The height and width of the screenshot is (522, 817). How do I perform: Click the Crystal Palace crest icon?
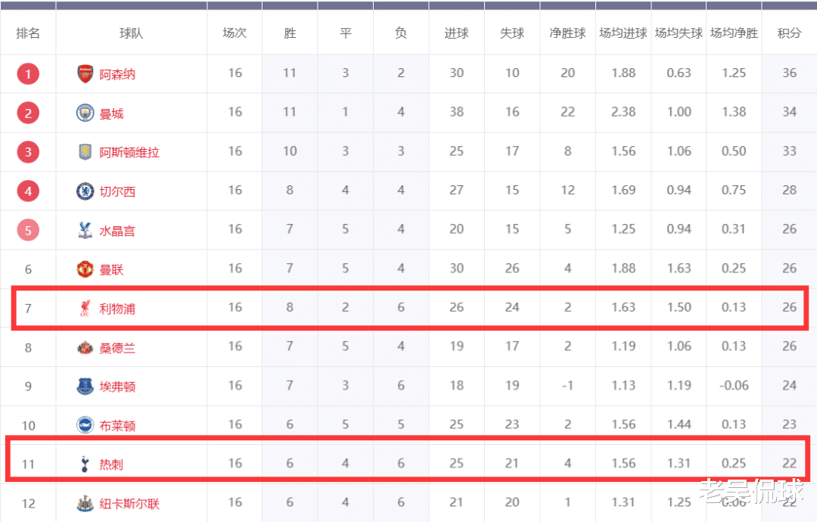point(85,230)
